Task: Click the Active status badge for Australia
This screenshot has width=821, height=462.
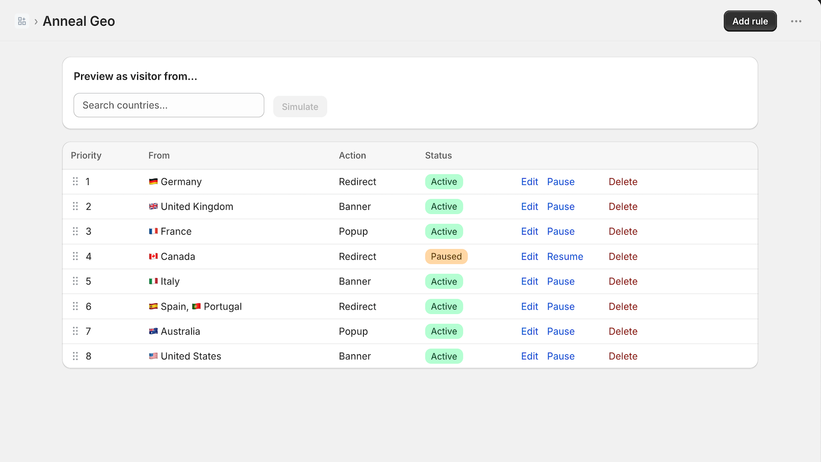Action: click(444, 331)
